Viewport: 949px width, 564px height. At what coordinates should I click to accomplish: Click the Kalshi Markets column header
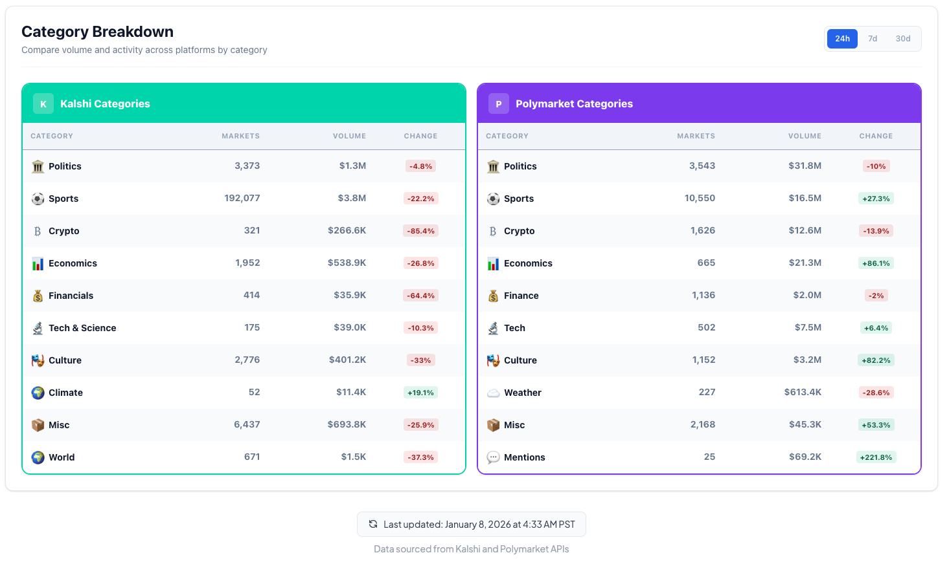click(240, 136)
